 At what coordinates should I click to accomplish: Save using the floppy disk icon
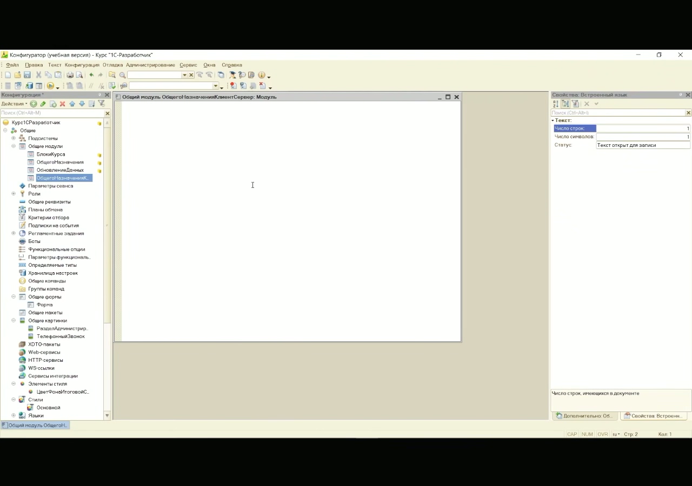click(27, 75)
